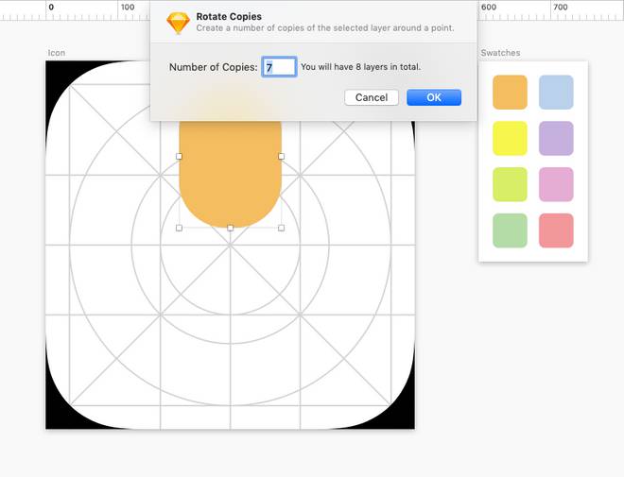Select the salmon red swatch
The height and width of the screenshot is (477, 624).
click(556, 230)
